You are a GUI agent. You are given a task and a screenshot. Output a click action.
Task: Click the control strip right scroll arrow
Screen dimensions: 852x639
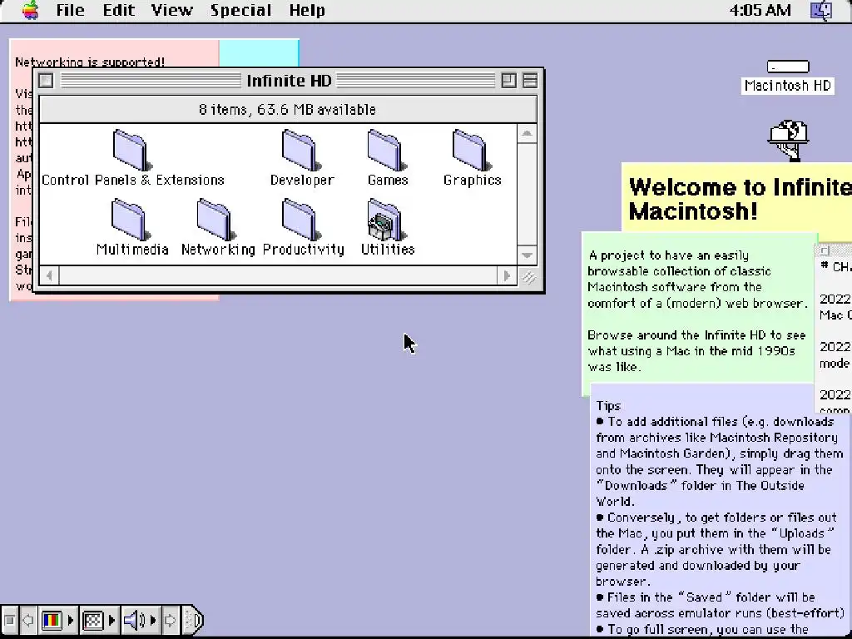click(170, 620)
